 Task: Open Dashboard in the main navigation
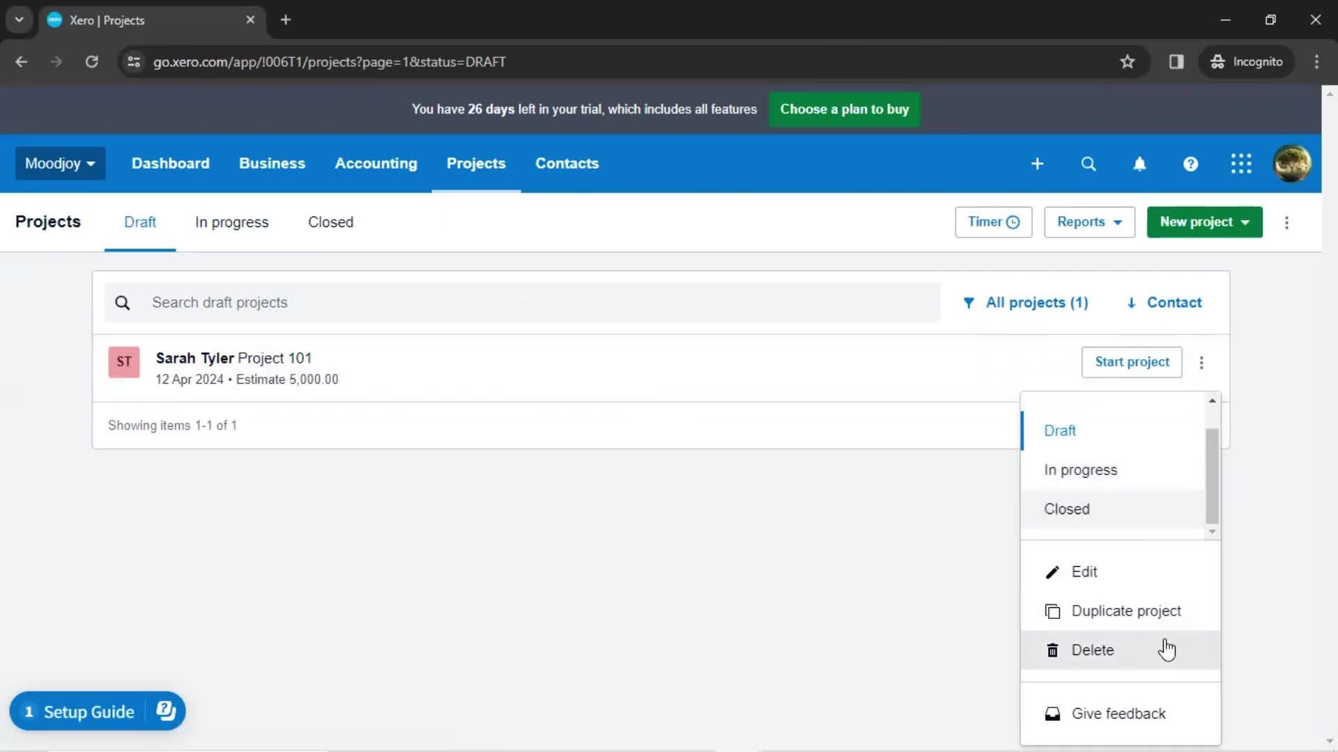coord(170,164)
